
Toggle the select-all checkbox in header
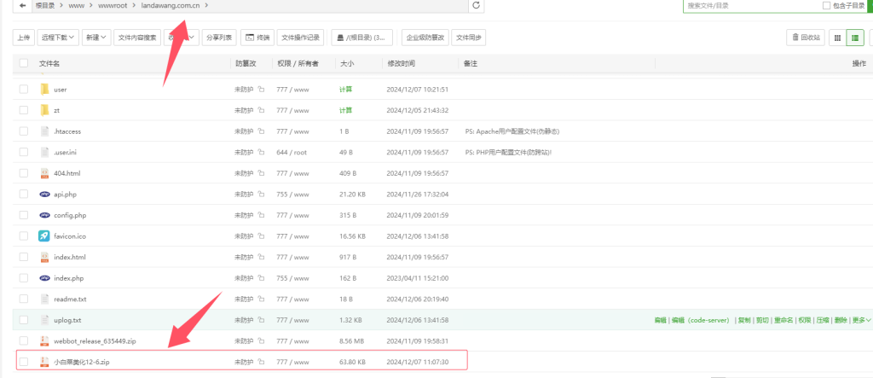click(23, 63)
